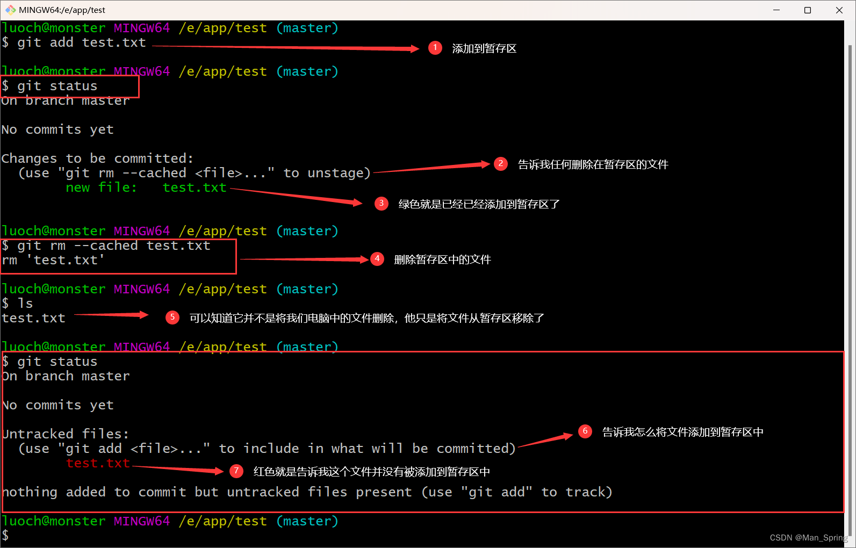Viewport: 856px width, 548px height.
Task: Click the first 'git status' command
Action: tap(49, 86)
